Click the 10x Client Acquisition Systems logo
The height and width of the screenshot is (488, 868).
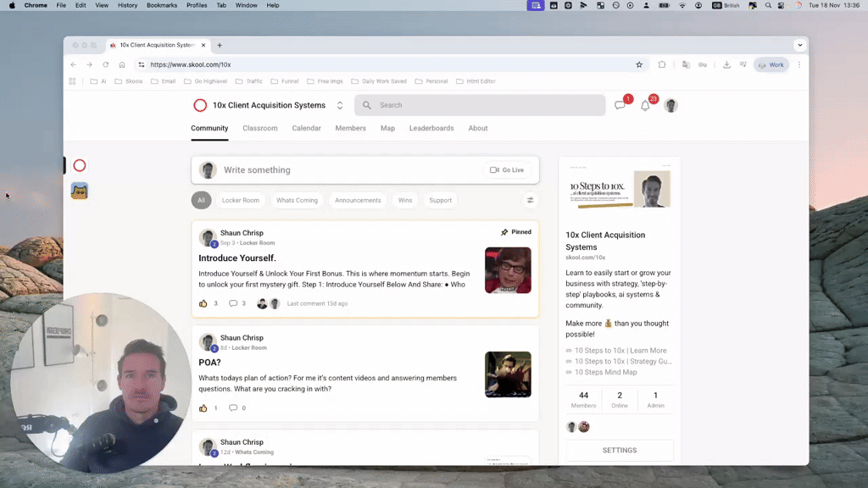(x=200, y=105)
